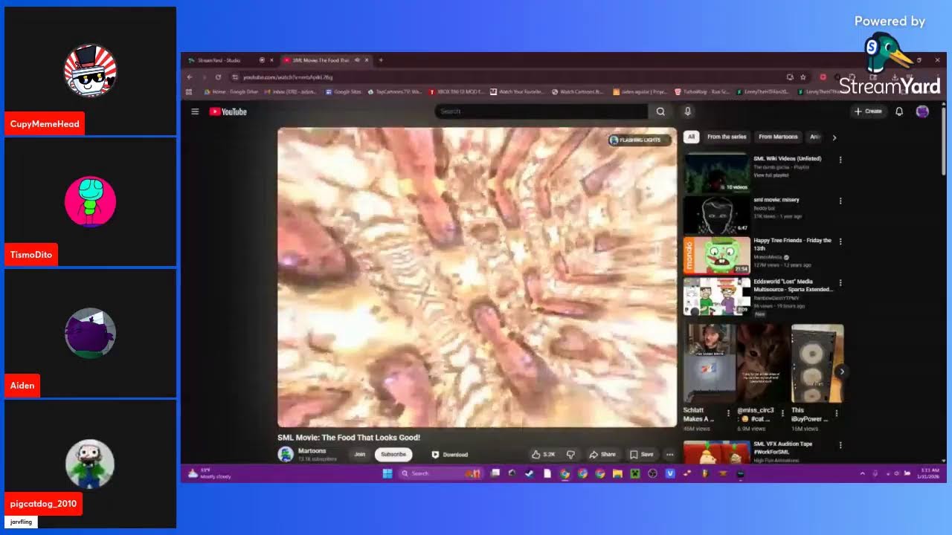Image resolution: width=952 pixels, height=535 pixels.
Task: Open Minecraft icon on taskbar
Action: 635,473
